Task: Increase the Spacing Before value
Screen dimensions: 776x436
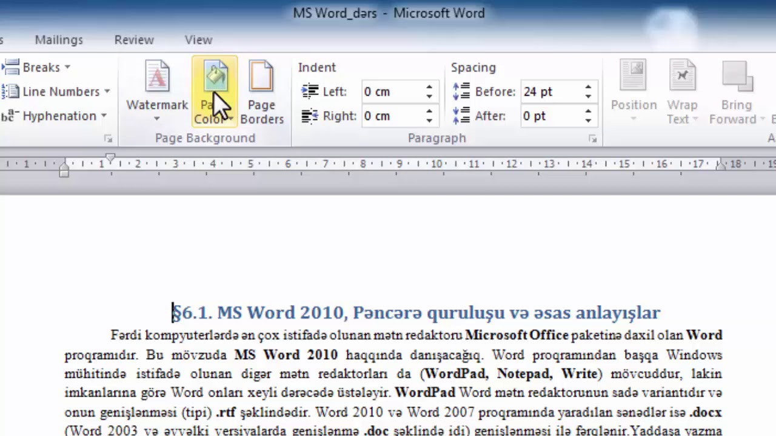Action: coord(588,87)
